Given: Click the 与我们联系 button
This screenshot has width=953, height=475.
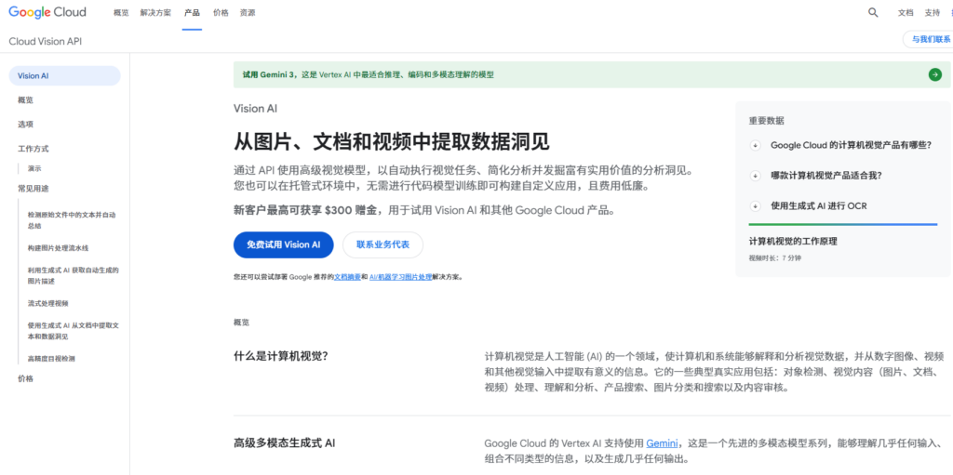Looking at the screenshot, I should (930, 39).
